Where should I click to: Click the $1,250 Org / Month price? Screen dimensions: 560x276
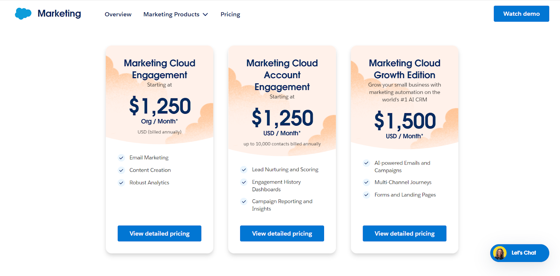tap(160, 106)
